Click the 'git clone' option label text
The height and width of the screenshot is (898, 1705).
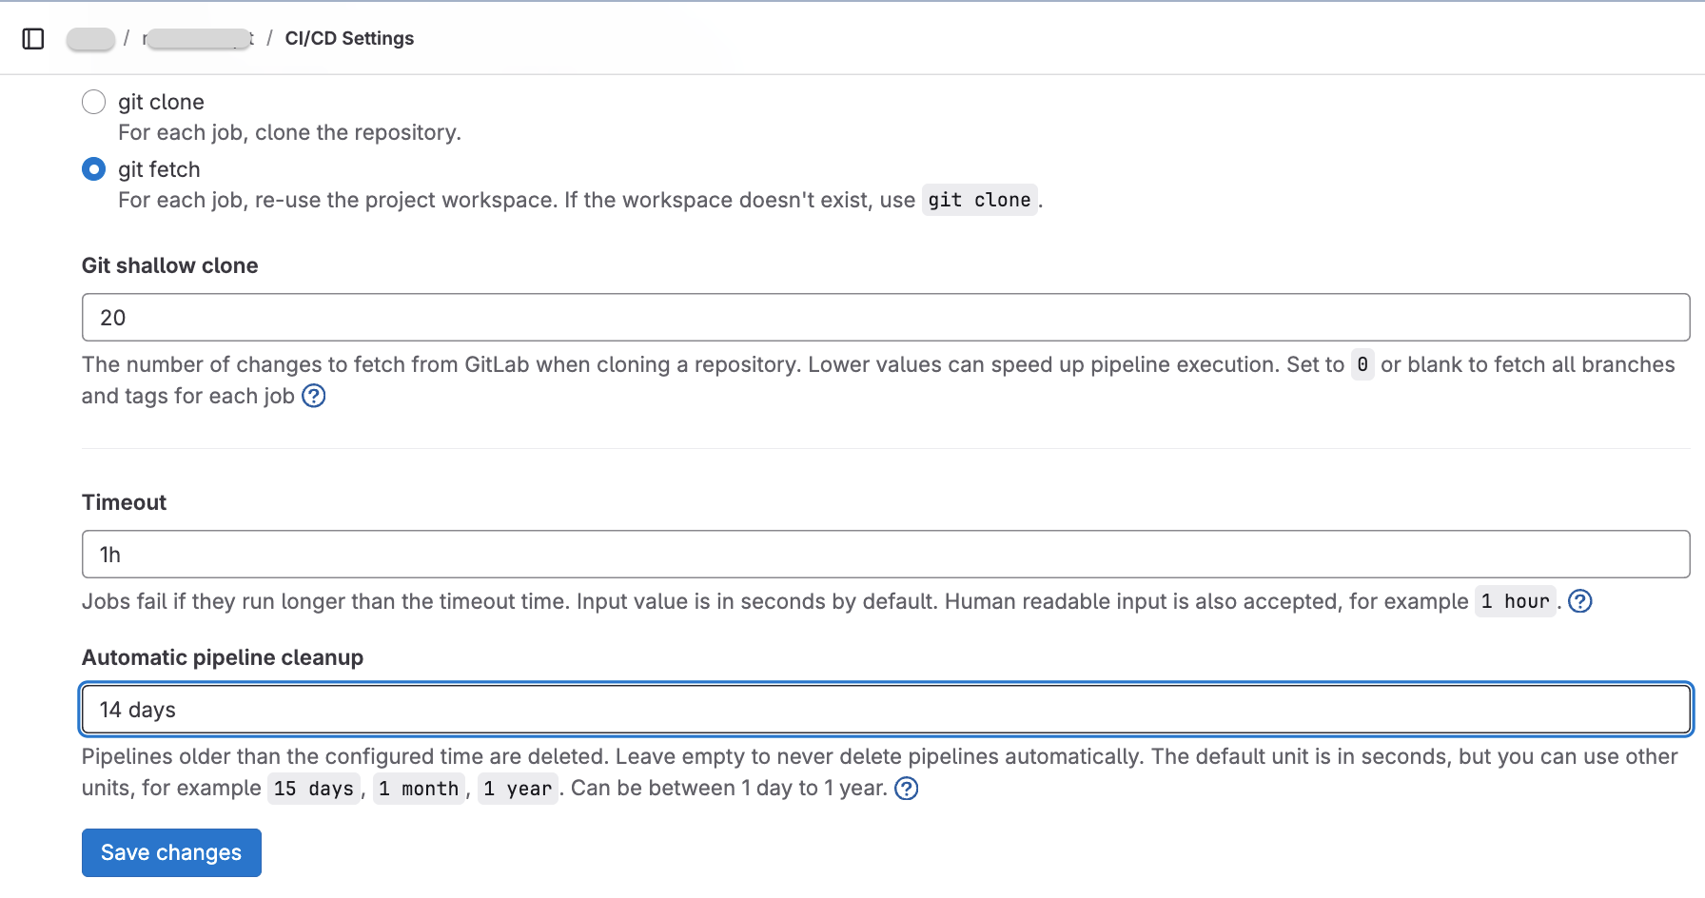click(x=161, y=102)
